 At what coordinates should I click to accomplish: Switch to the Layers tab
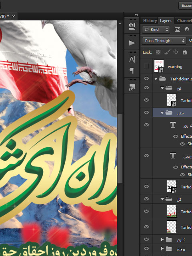[166, 21]
